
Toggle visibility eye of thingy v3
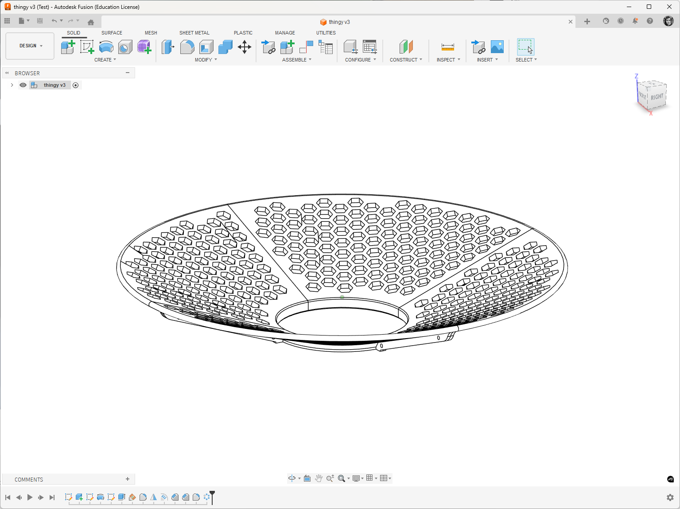coord(23,85)
